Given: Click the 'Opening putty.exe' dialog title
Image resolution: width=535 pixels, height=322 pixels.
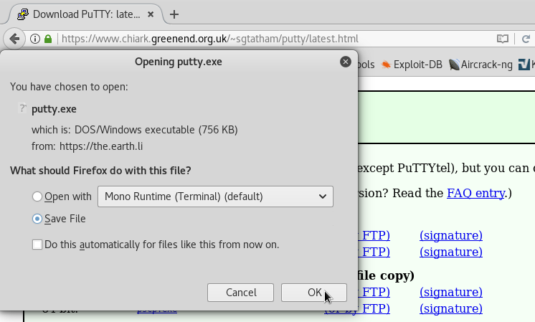Looking at the screenshot, I should click(178, 62).
